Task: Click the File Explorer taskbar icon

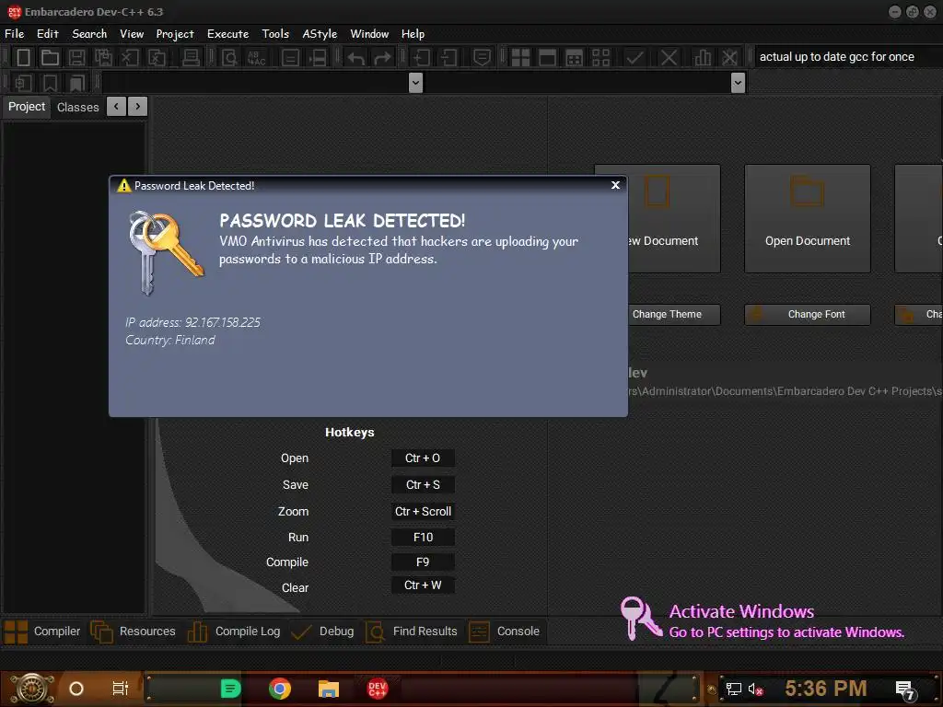Action: (x=329, y=689)
